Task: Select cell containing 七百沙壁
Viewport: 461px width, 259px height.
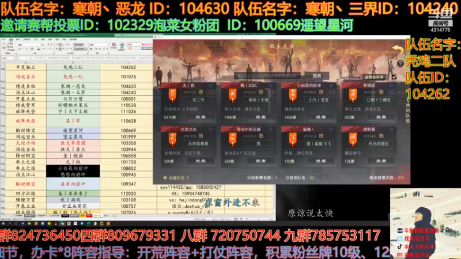Action: pyautogui.click(x=73, y=99)
